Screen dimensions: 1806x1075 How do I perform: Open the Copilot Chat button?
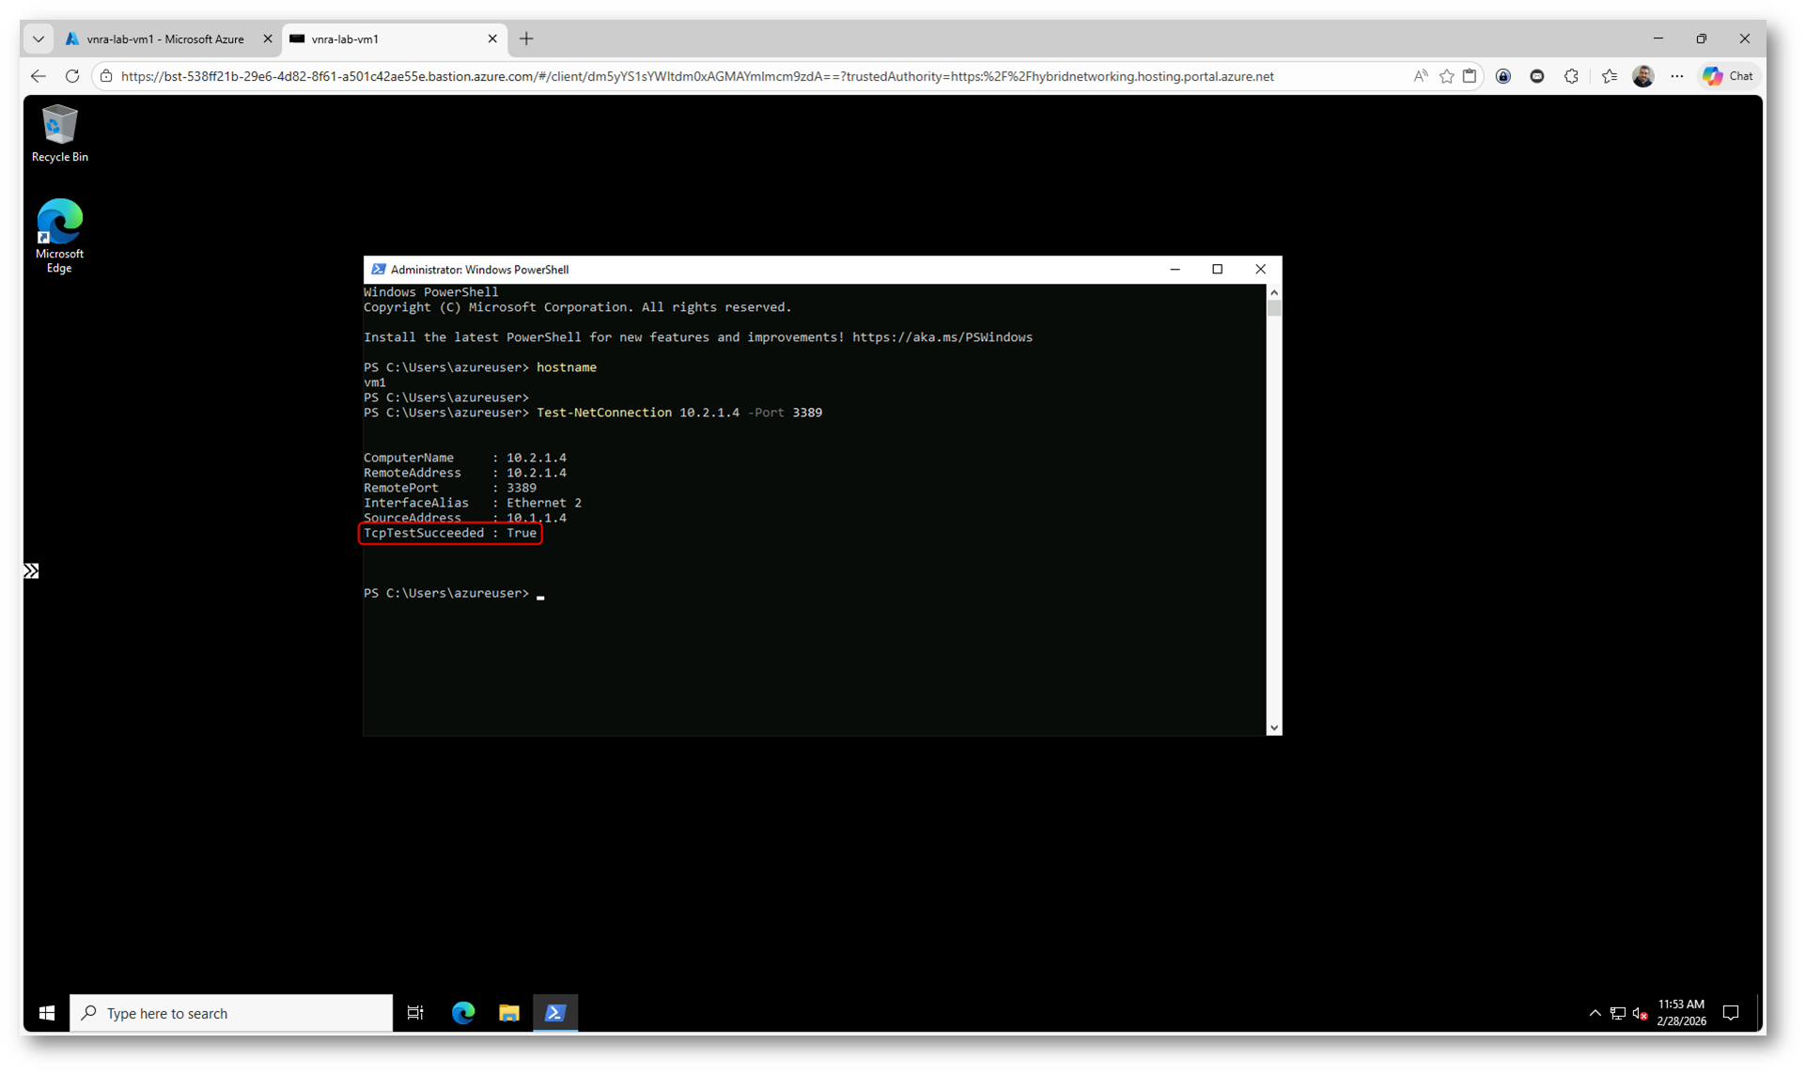tap(1729, 76)
